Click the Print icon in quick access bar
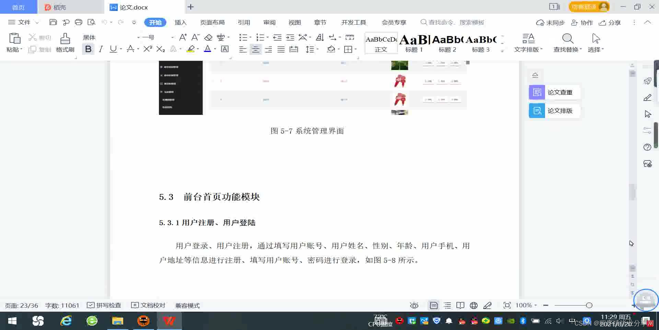 click(79, 22)
